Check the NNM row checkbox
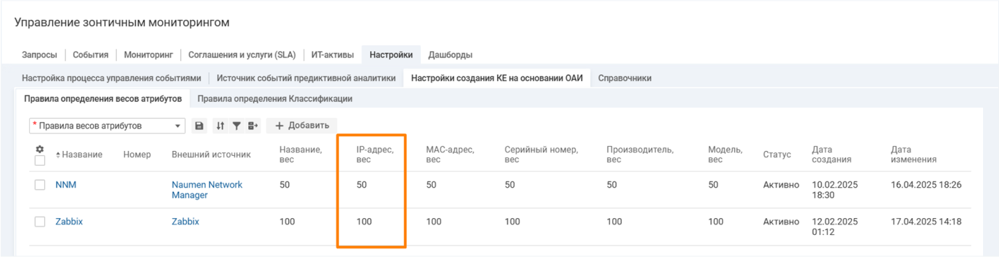The height and width of the screenshot is (257, 999). click(x=40, y=185)
